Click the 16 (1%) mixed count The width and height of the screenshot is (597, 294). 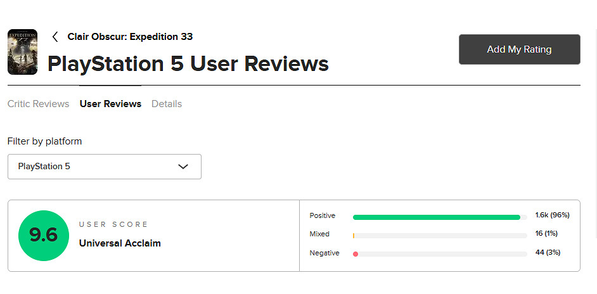[x=548, y=234]
